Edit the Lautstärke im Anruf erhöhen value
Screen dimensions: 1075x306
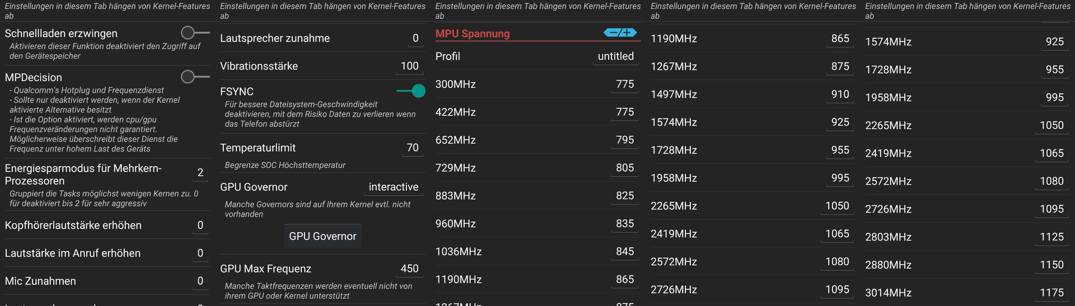[200, 253]
